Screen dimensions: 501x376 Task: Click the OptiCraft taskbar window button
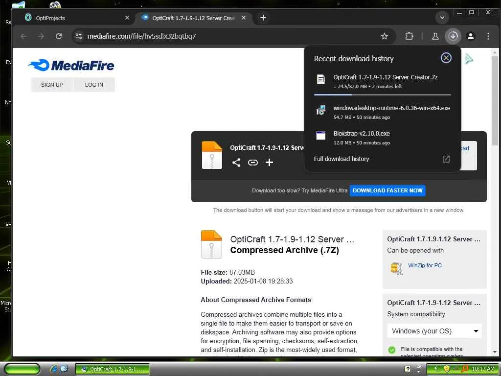tap(113, 369)
